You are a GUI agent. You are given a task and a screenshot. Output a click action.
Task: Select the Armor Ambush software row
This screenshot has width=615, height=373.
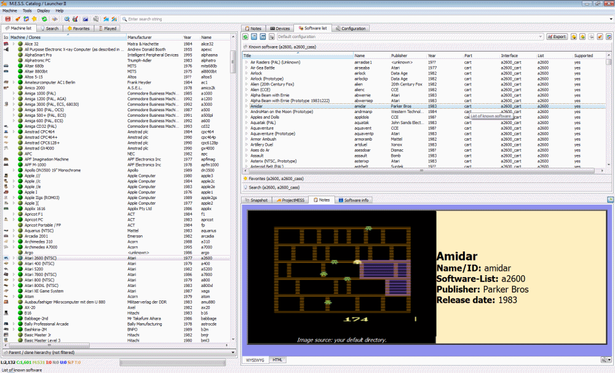point(424,139)
